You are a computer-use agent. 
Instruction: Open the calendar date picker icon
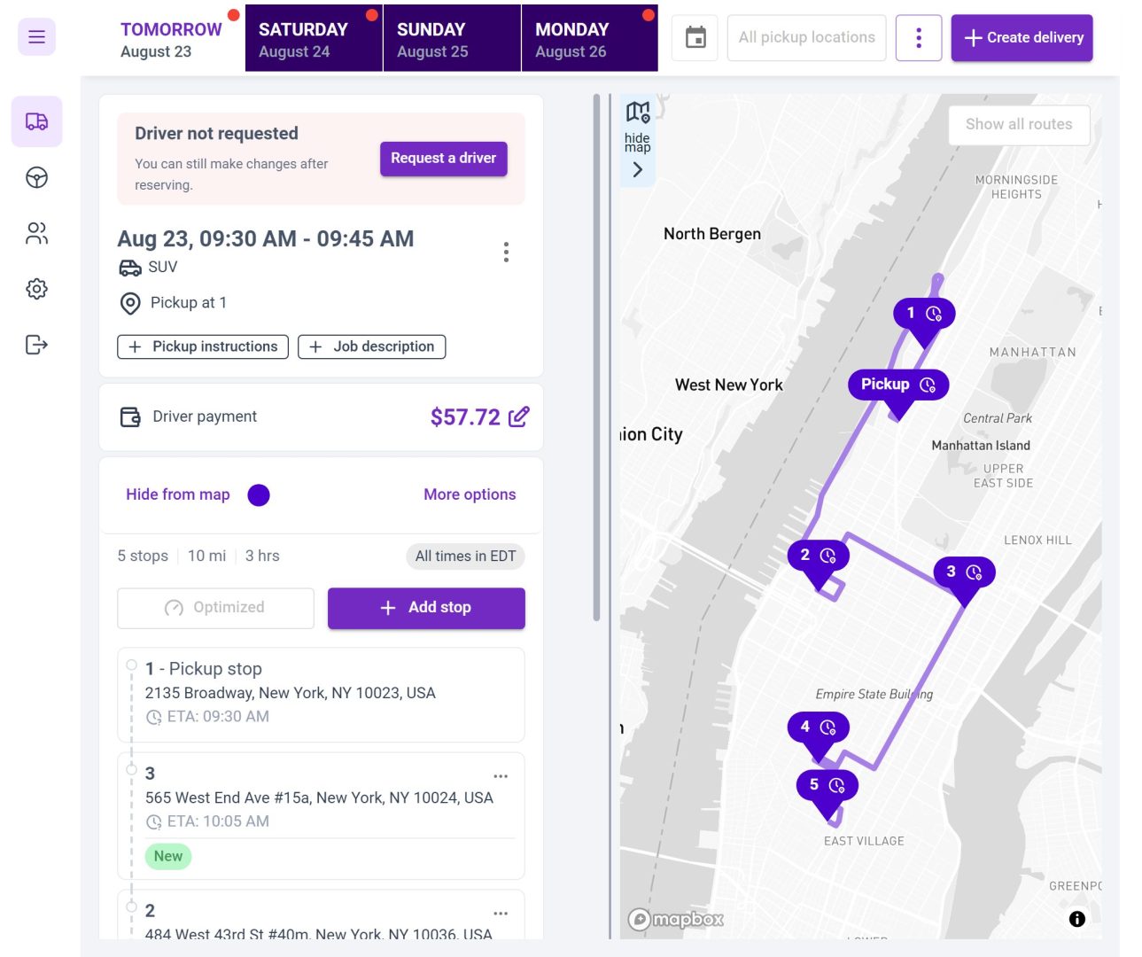(x=695, y=37)
